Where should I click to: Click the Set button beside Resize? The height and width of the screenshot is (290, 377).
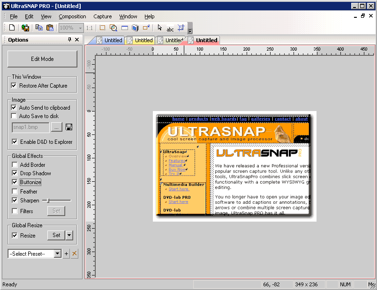[x=56, y=235]
